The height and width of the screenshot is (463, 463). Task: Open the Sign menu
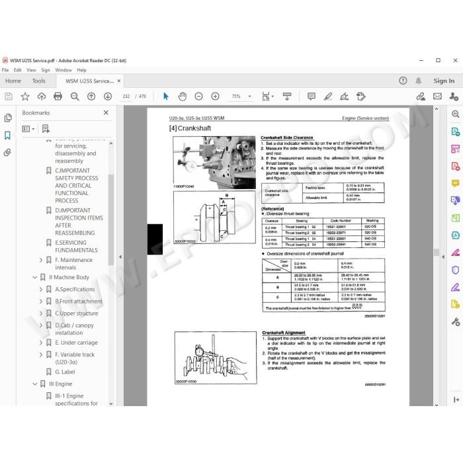click(x=46, y=70)
